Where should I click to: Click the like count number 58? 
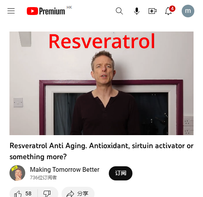[x=28, y=193]
